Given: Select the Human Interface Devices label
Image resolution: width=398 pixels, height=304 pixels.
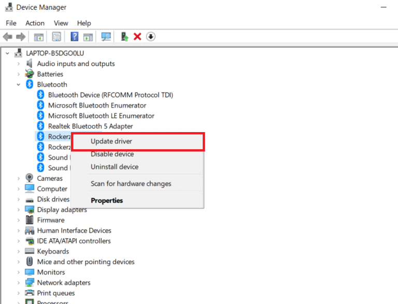Looking at the screenshot, I should coord(74,230).
